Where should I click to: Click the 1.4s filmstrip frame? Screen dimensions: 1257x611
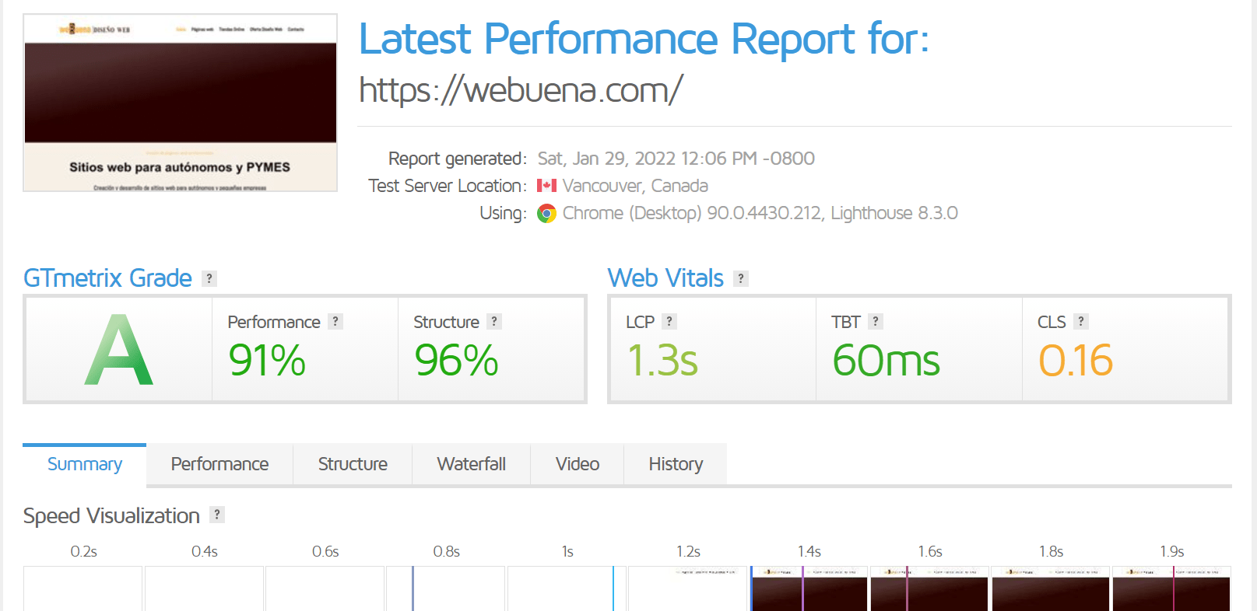pyautogui.click(x=809, y=588)
